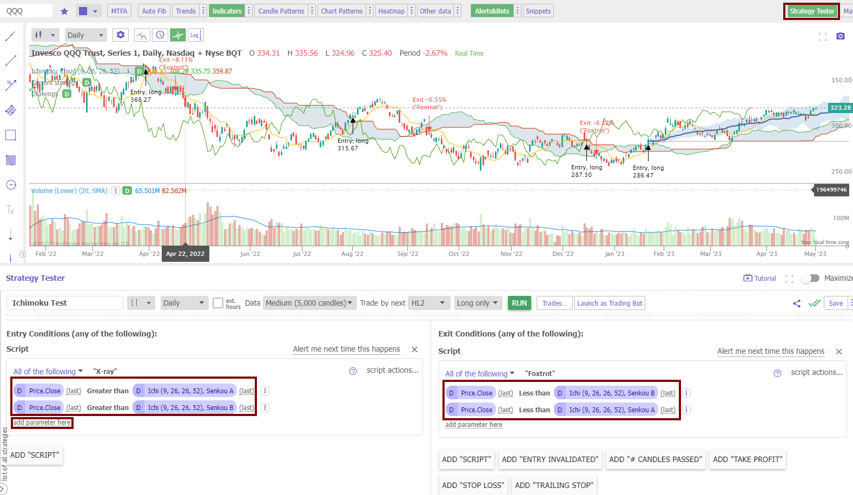
Task: Add a Trailing Stop exit condition
Action: pyautogui.click(x=554, y=485)
